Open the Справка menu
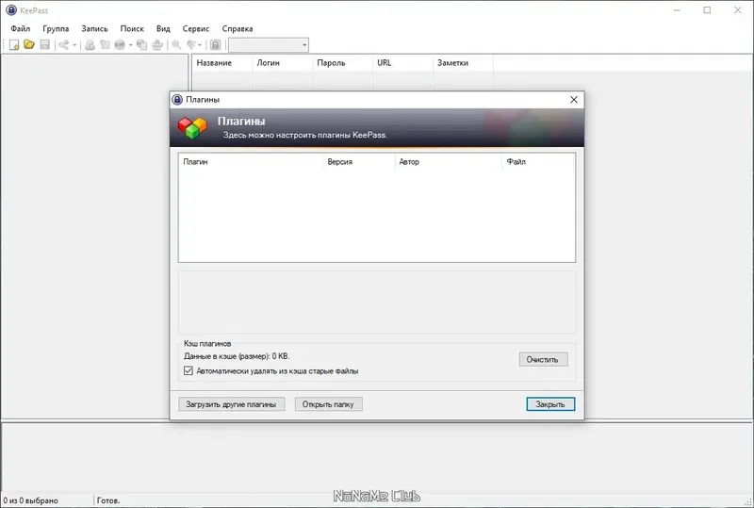Screen dimensions: 754x508 pyautogui.click(x=238, y=28)
